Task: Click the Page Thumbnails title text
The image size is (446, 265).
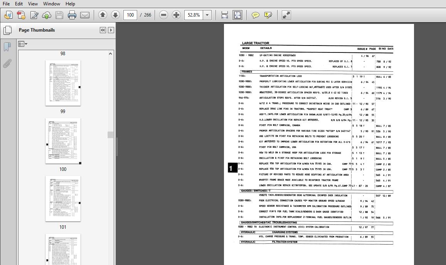Action: 37,30
